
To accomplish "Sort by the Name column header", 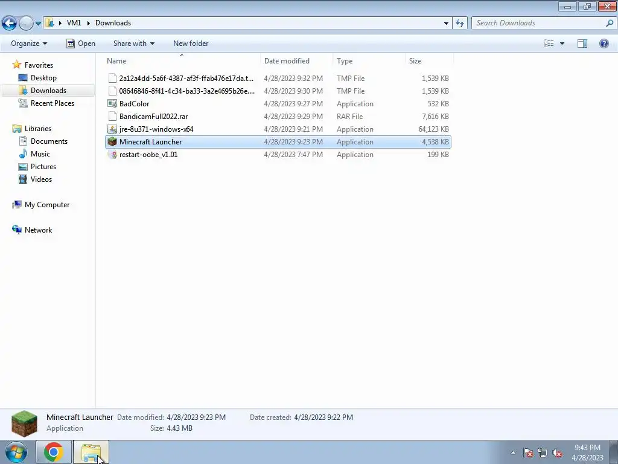I will [x=182, y=61].
